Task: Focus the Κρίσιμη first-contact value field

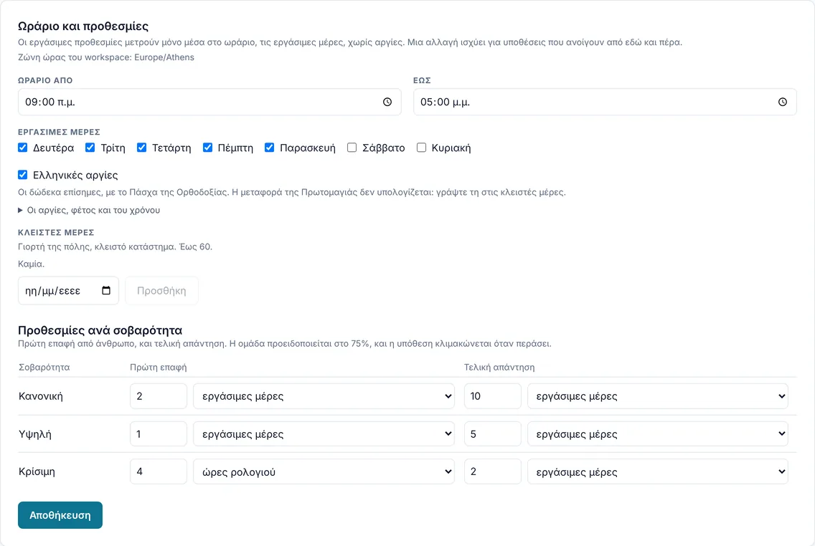Action: click(159, 471)
